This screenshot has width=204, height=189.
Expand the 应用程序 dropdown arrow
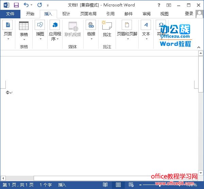(57, 39)
